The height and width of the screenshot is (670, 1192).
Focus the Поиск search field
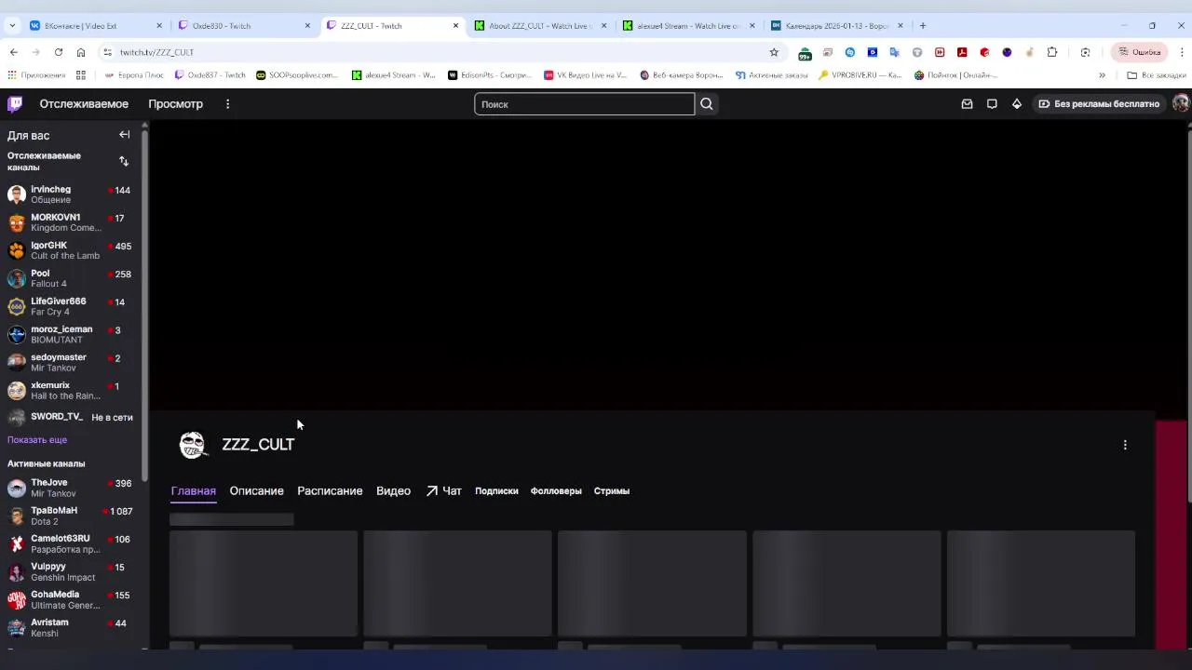pos(584,104)
